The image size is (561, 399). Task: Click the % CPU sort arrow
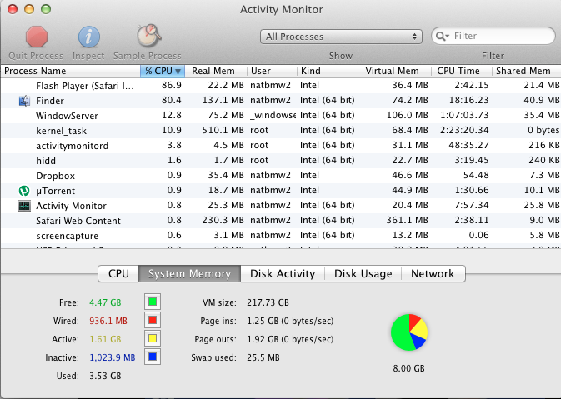178,71
